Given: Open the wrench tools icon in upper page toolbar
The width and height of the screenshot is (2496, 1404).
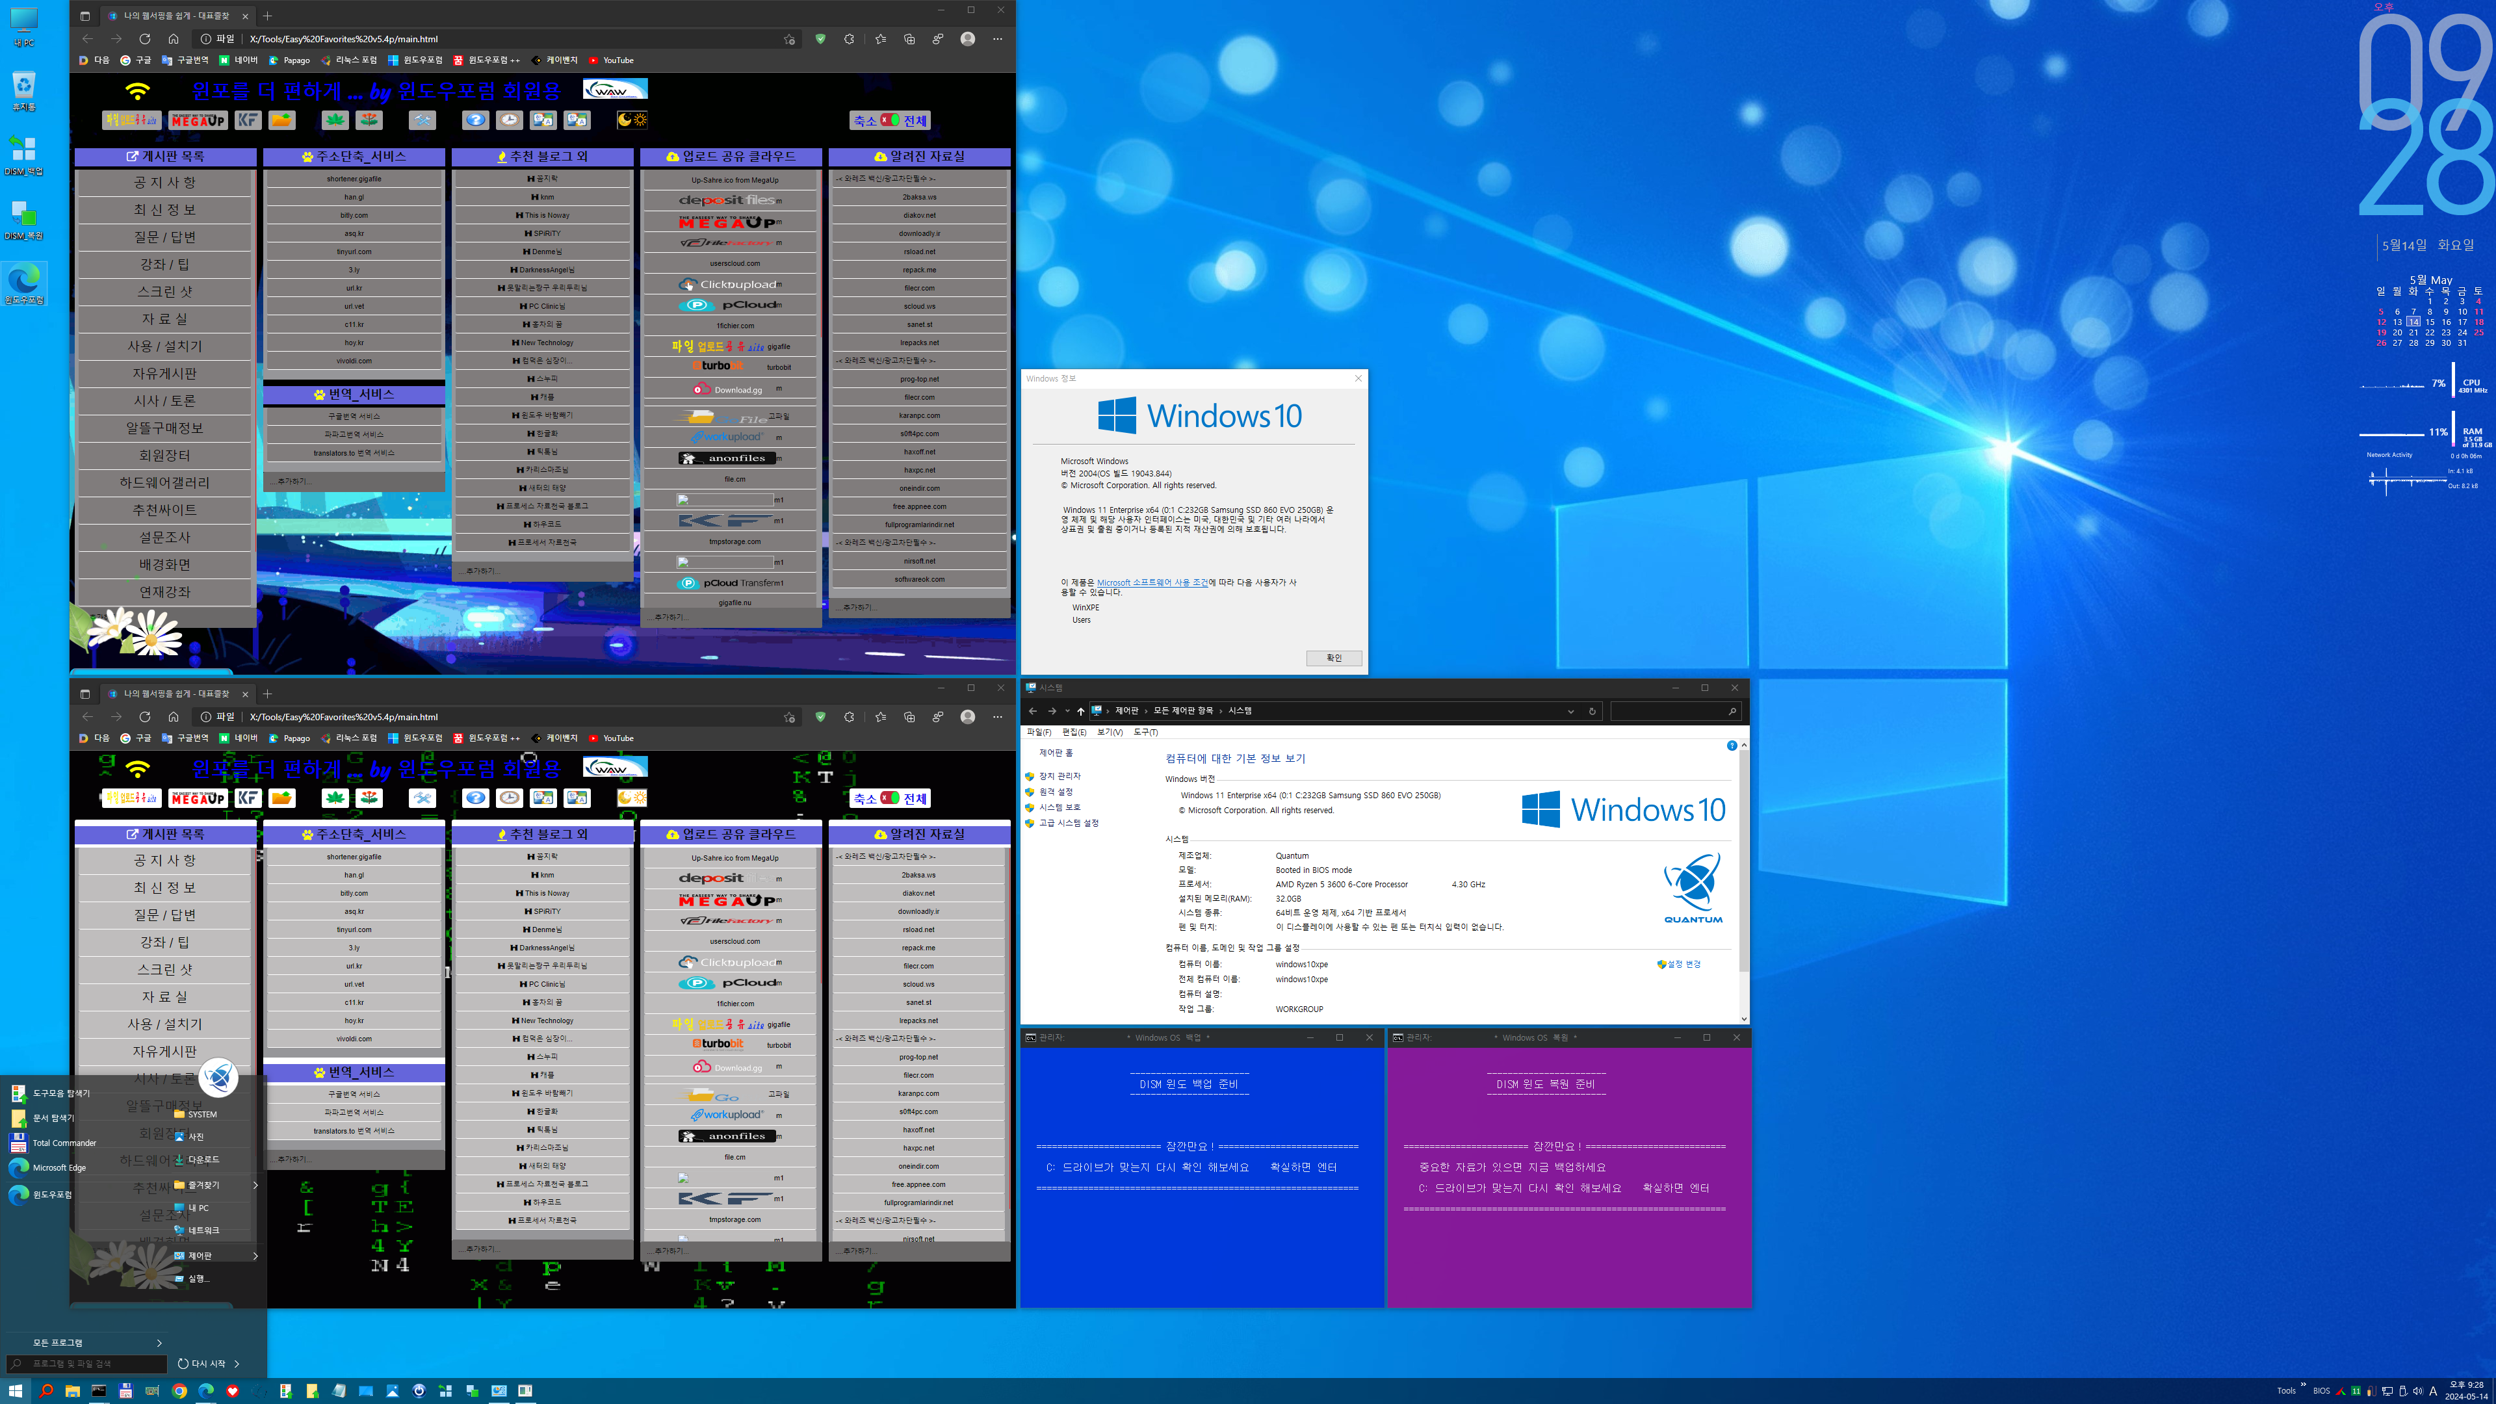Looking at the screenshot, I should click(422, 120).
